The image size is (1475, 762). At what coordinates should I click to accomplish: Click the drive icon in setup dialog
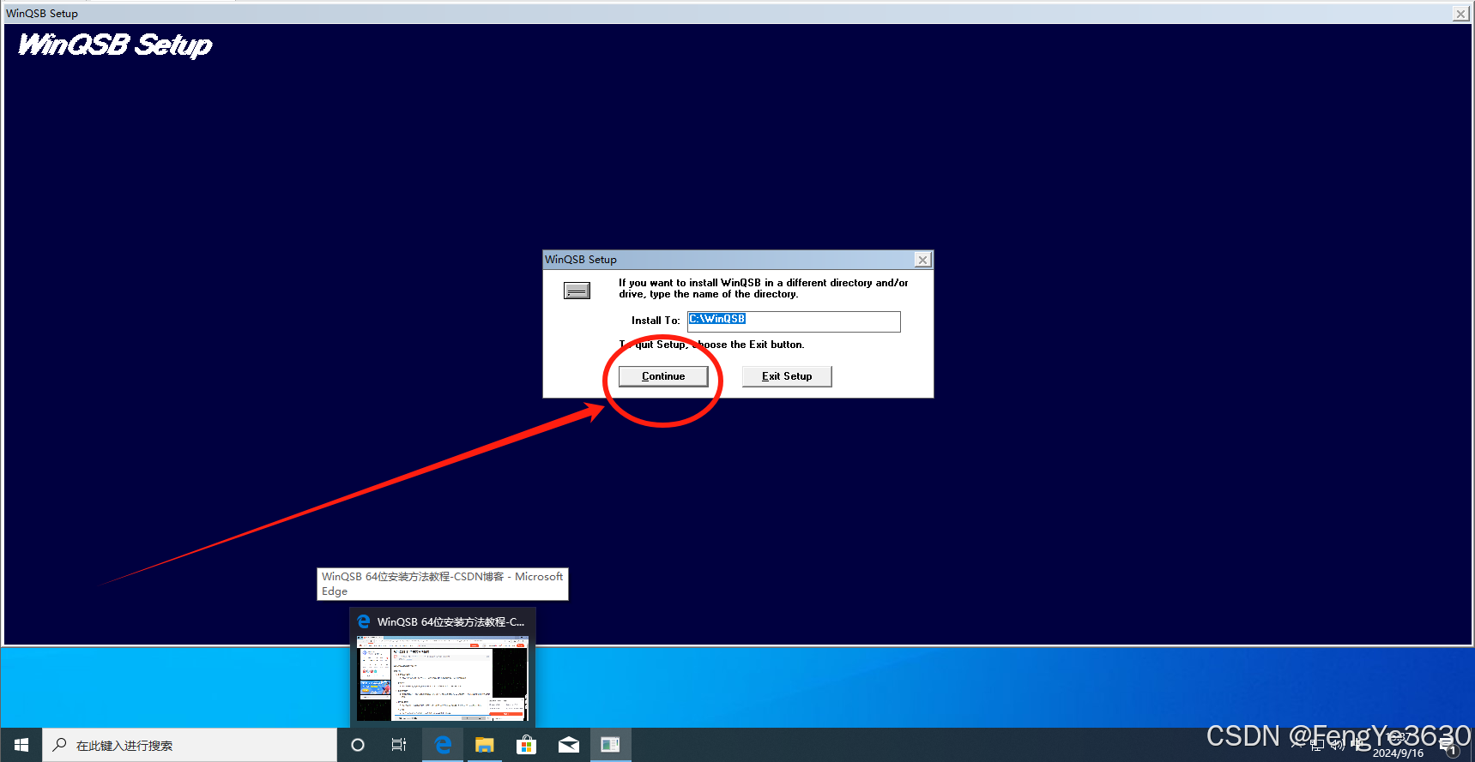[577, 291]
